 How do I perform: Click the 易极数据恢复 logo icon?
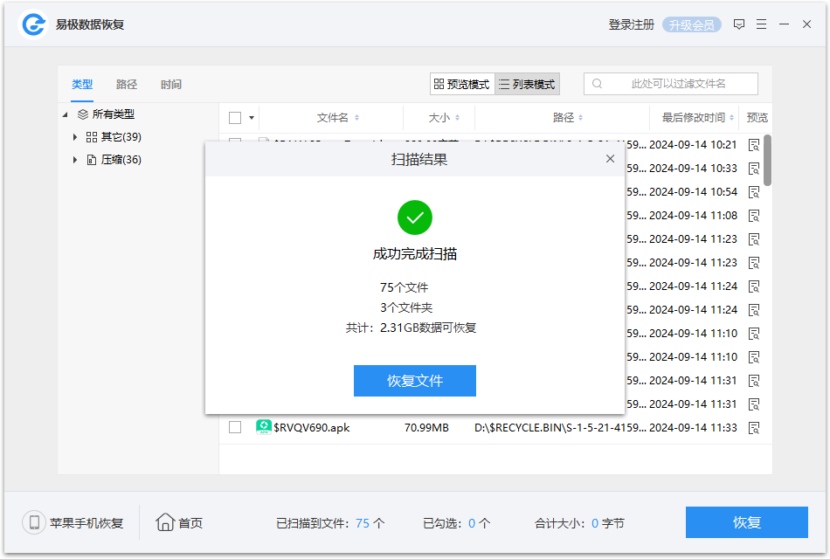pyautogui.click(x=31, y=24)
